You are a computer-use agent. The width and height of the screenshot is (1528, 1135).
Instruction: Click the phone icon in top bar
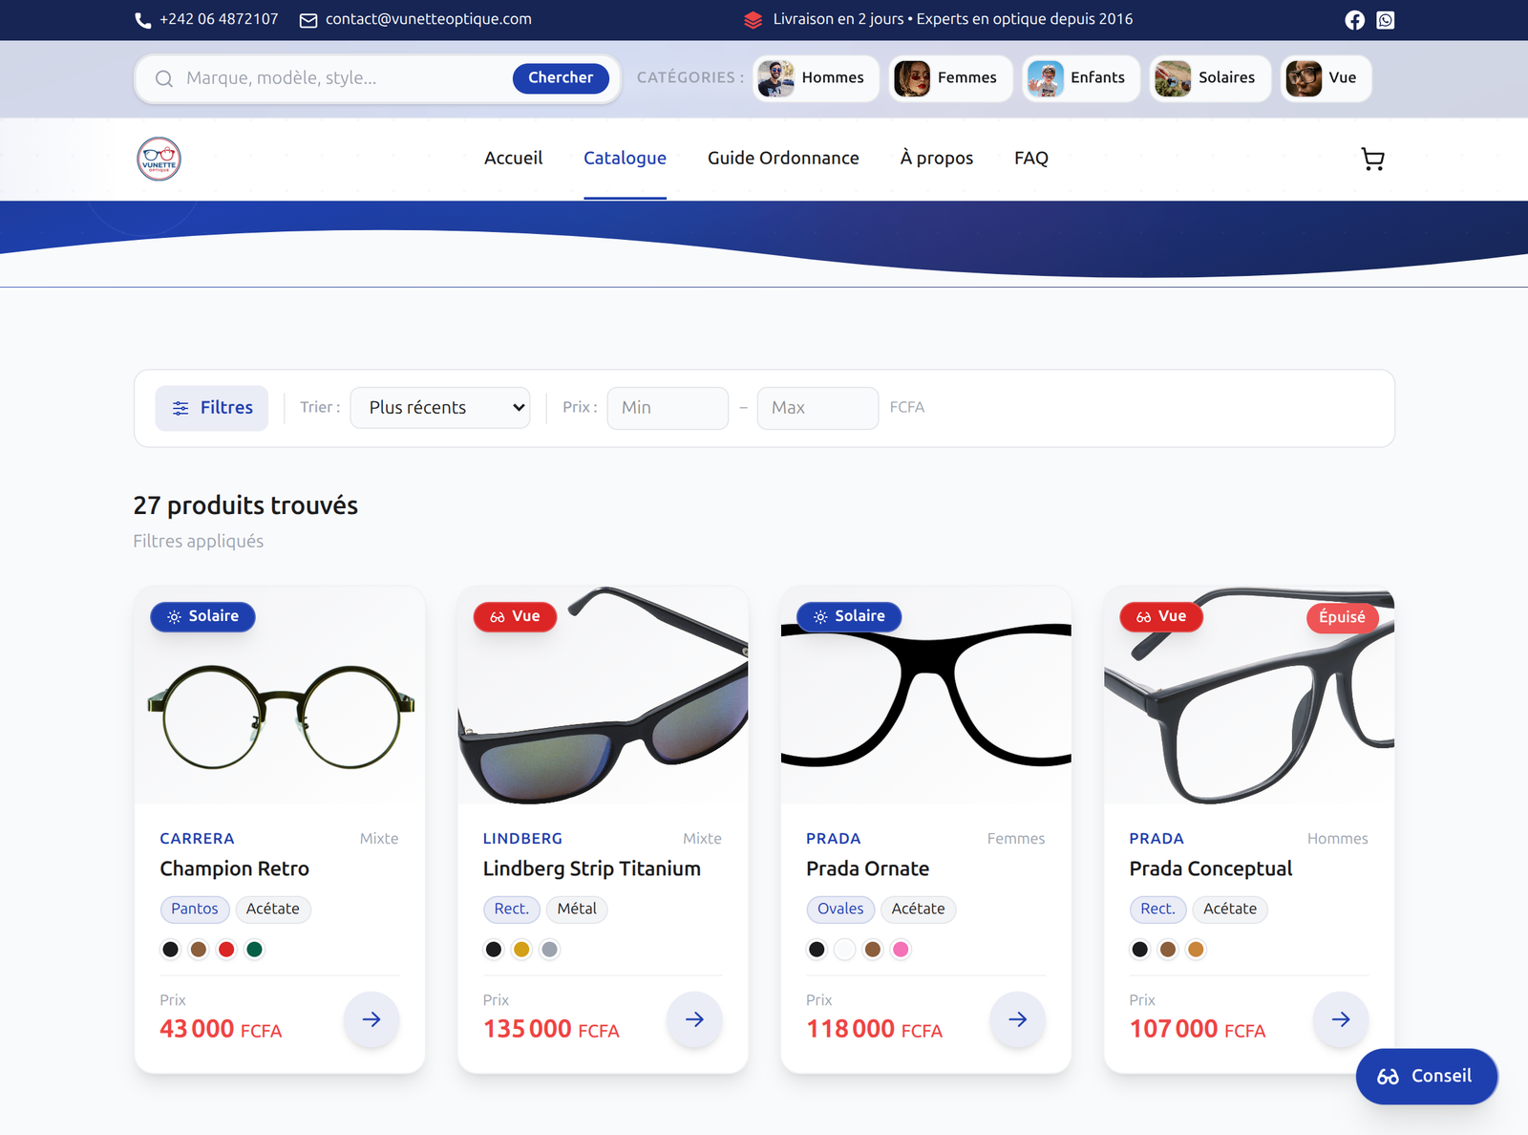point(143,20)
